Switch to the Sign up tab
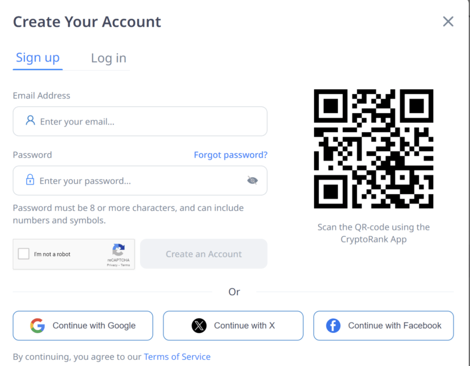The width and height of the screenshot is (470, 366). pyautogui.click(x=38, y=57)
